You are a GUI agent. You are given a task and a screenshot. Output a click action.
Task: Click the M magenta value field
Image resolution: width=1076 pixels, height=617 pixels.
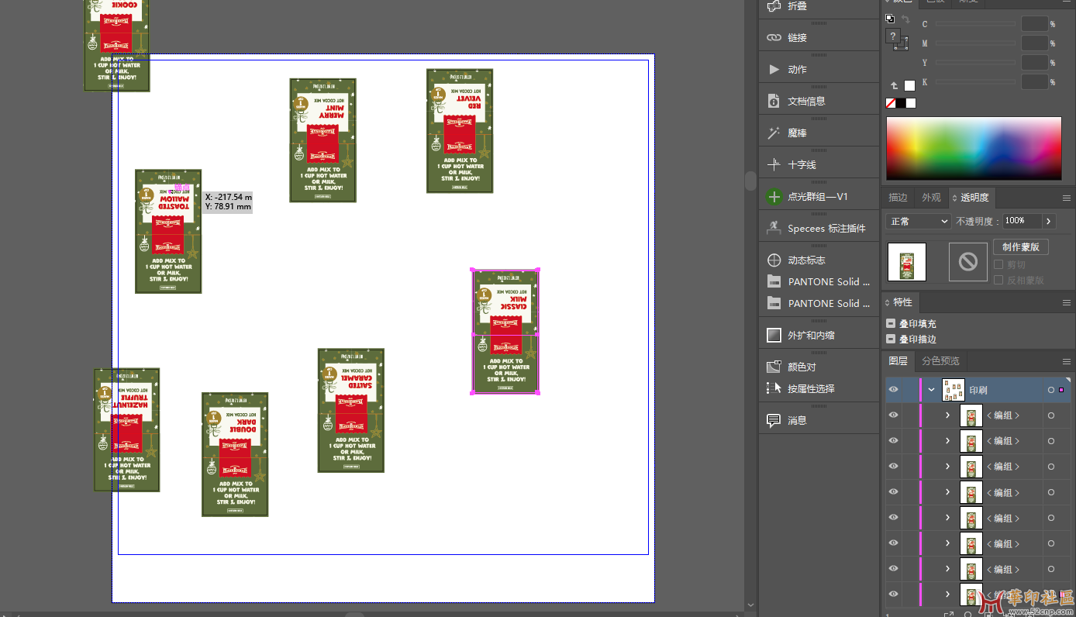pos(1034,43)
